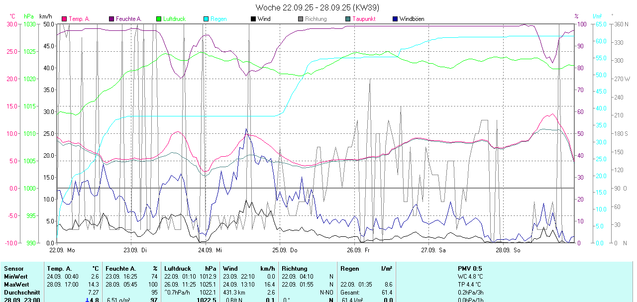This screenshot has height=302, width=637.
Task: Click the teal Taupunkt legend square
Action: click(x=348, y=19)
